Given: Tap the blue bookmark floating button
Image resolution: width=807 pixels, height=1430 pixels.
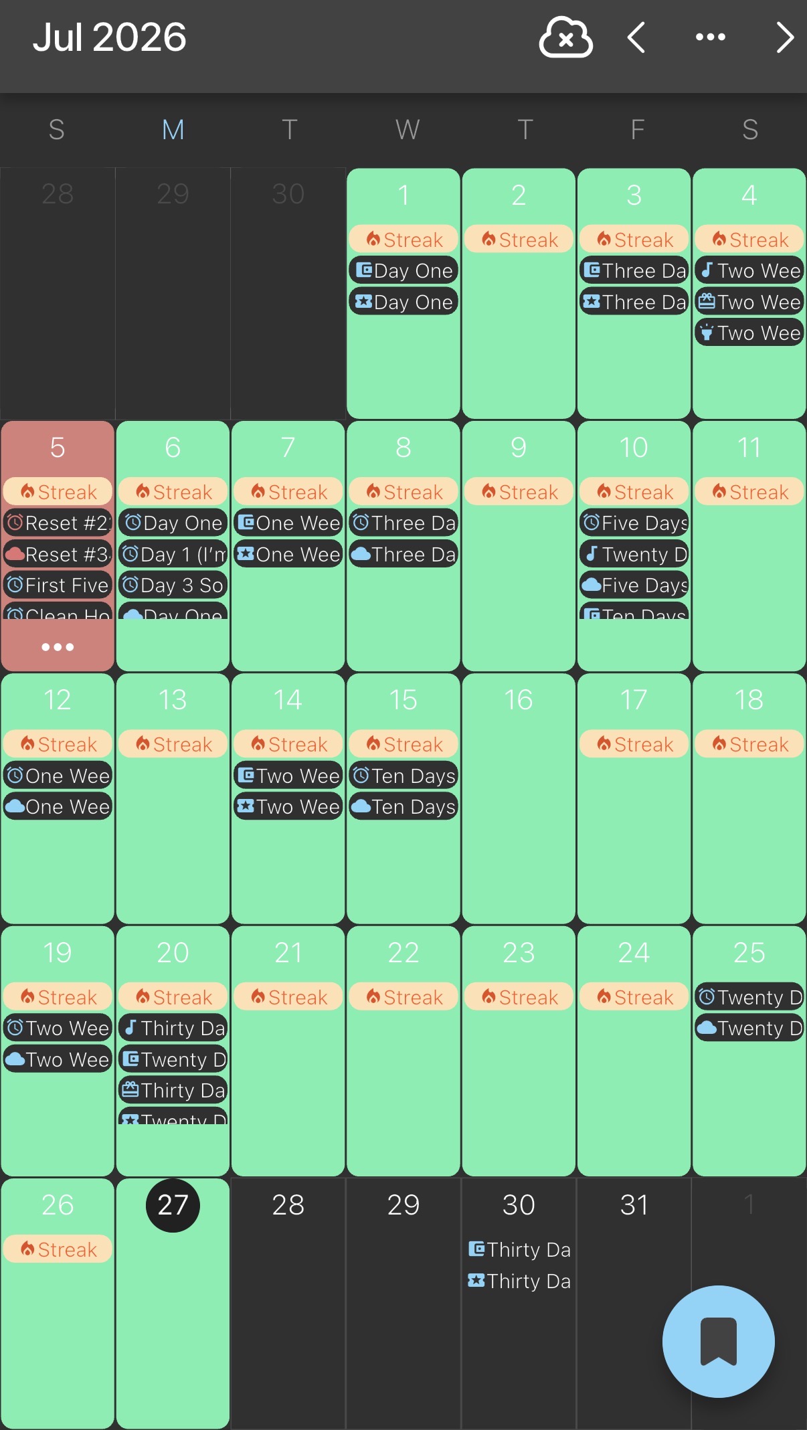Looking at the screenshot, I should coord(718,1341).
